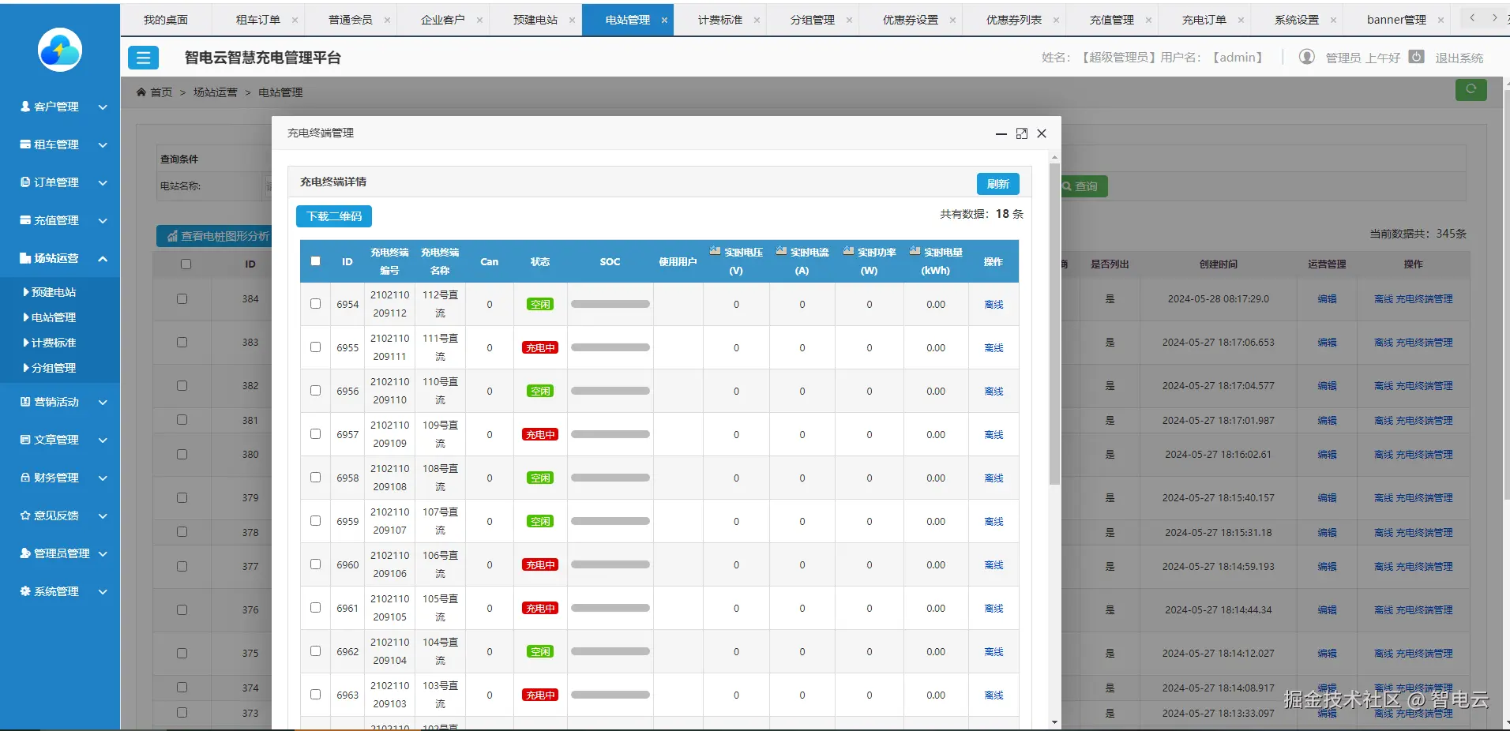This screenshot has width=1510, height=731.
Task: Check station row 380 checkbox in background
Action: click(182, 454)
